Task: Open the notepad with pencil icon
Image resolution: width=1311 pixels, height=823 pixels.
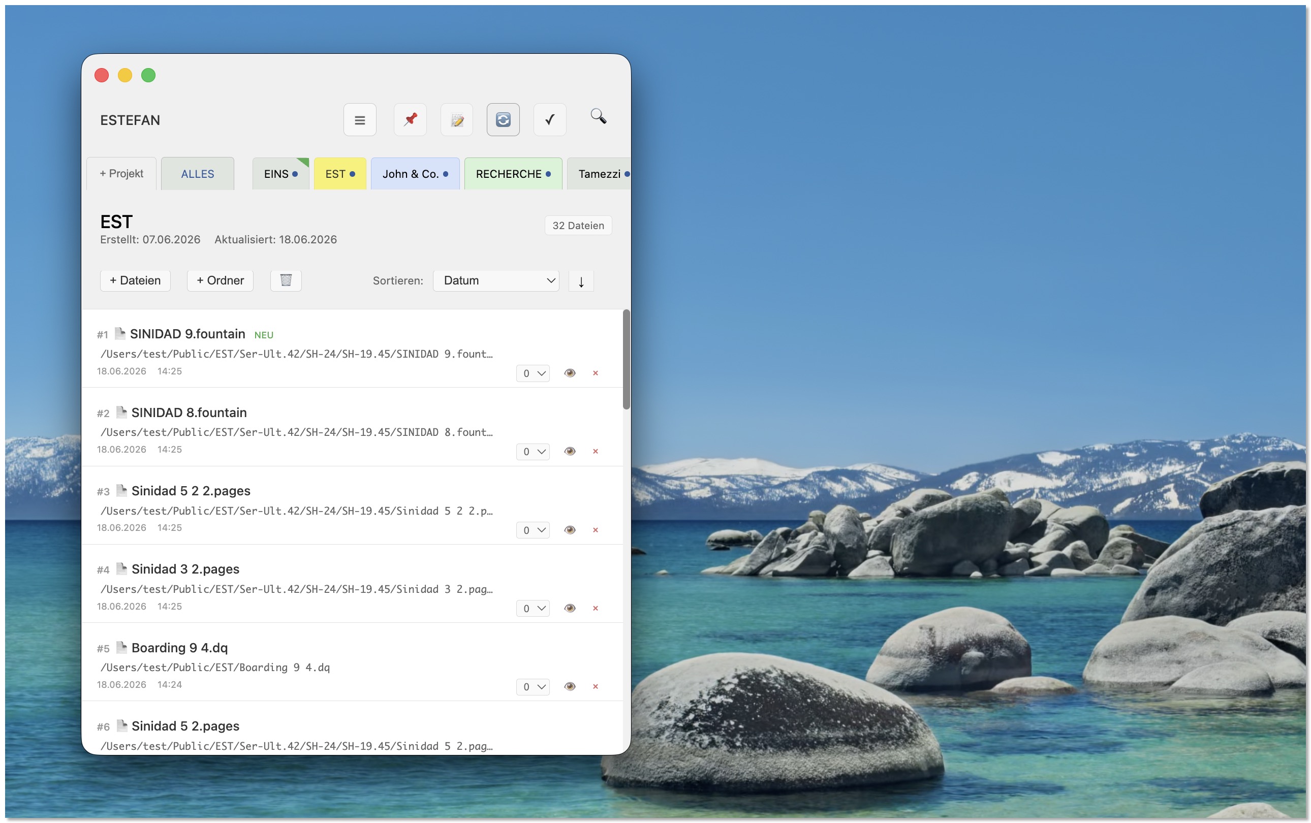Action: 457,120
